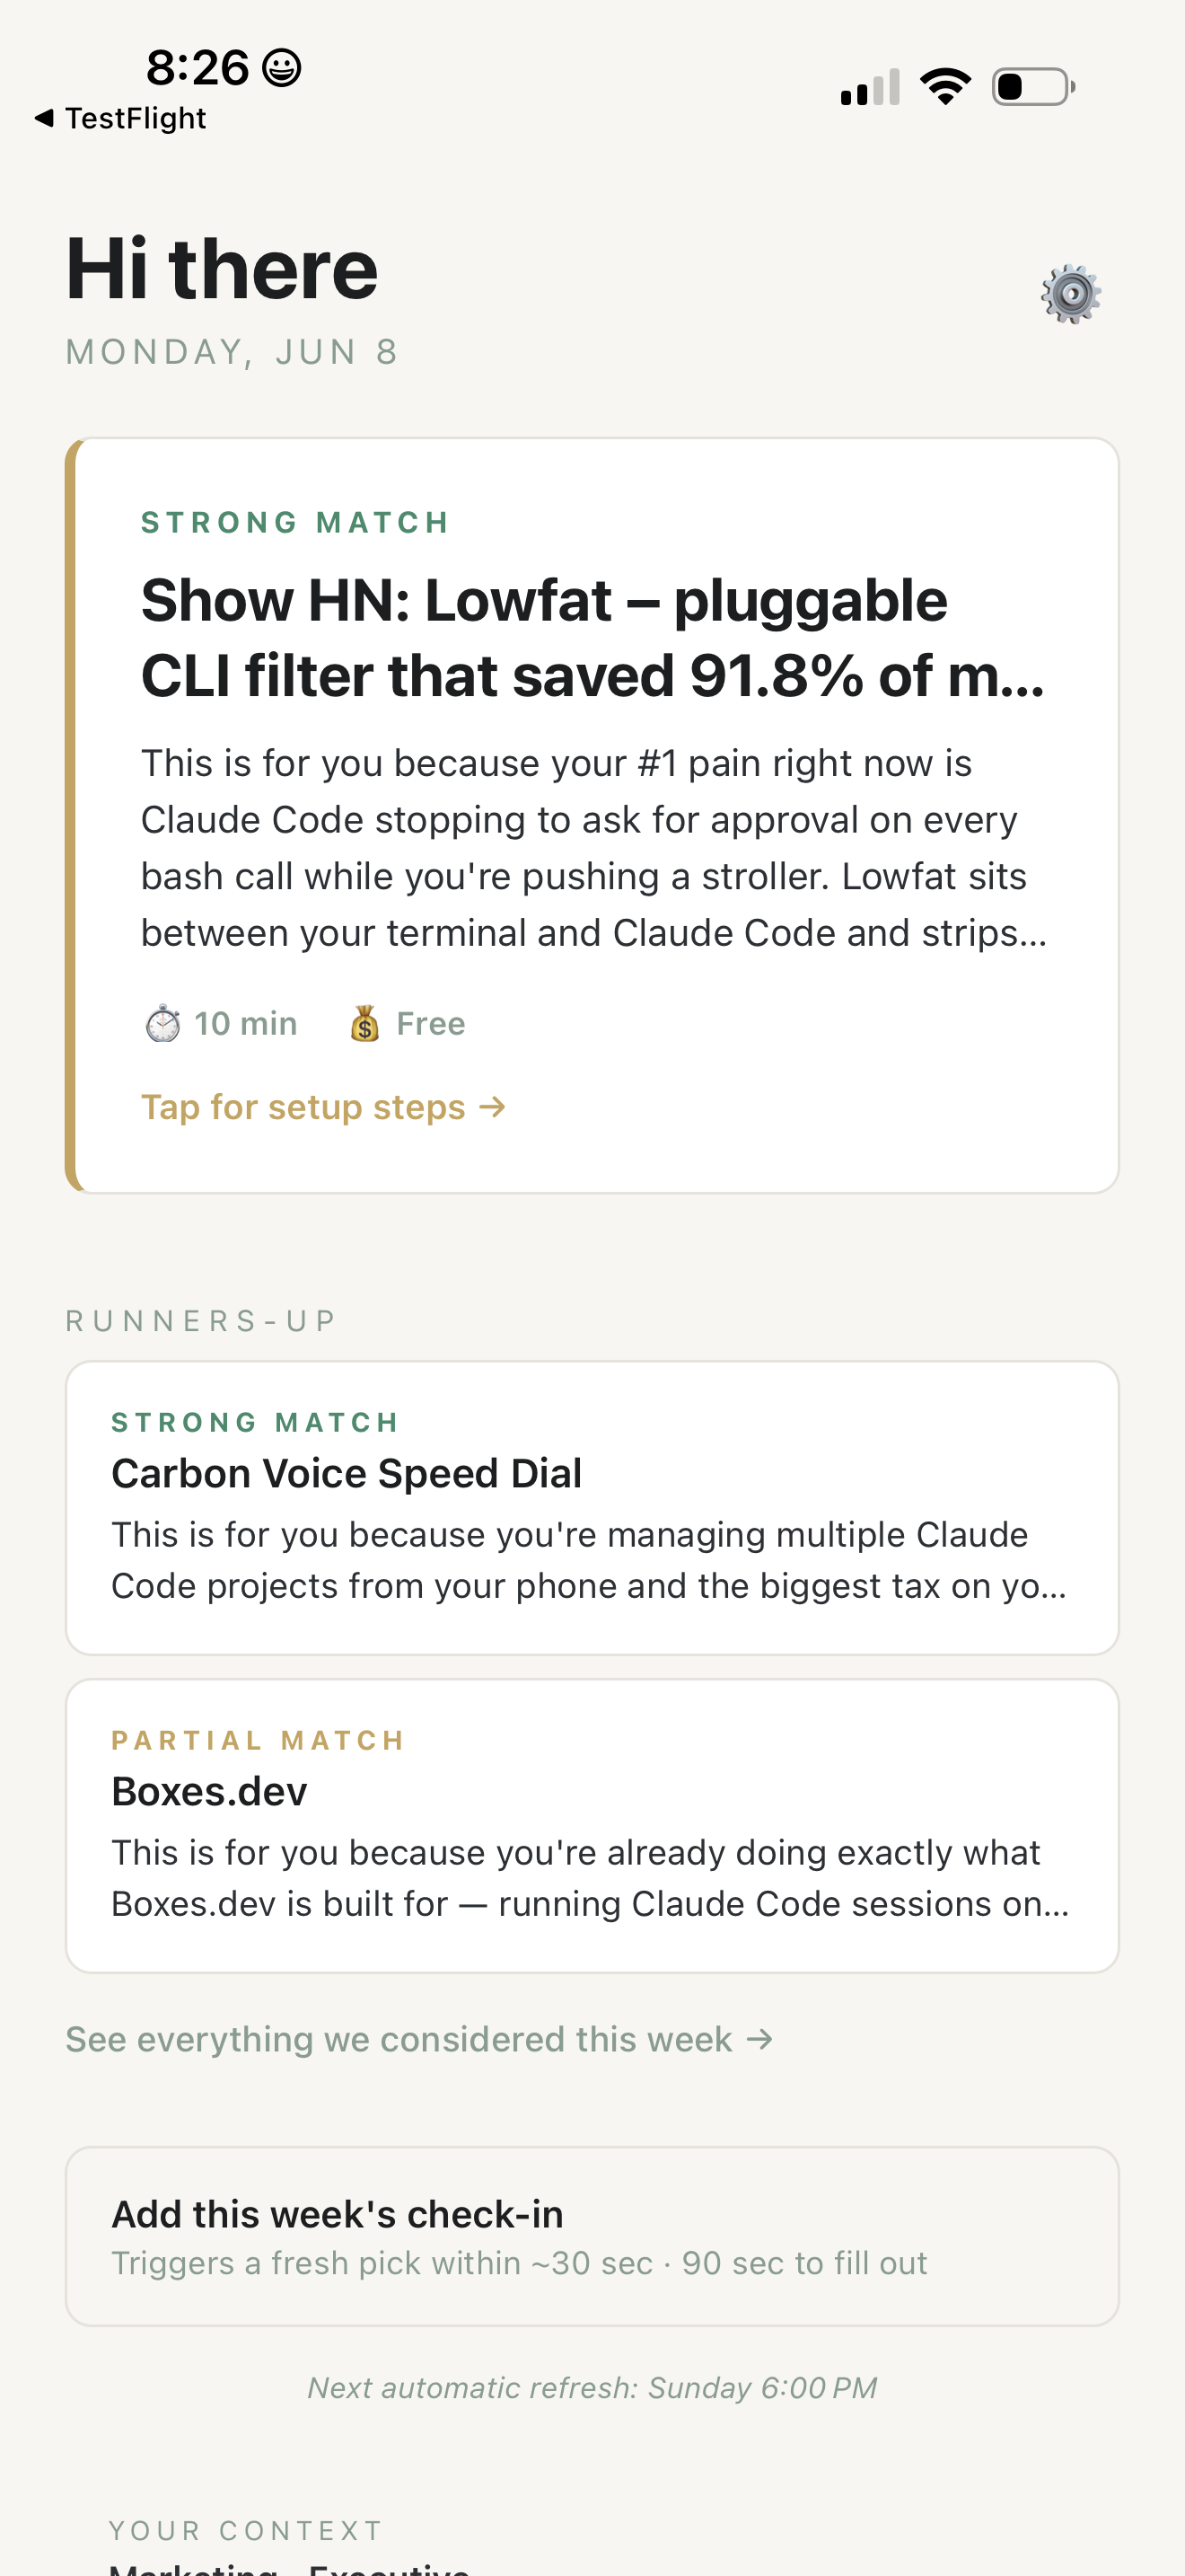The width and height of the screenshot is (1185, 2576).
Task: Open the Lowfat Show HN card title
Action: pos(592,638)
